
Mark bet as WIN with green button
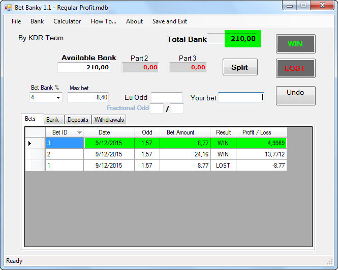pyautogui.click(x=295, y=44)
